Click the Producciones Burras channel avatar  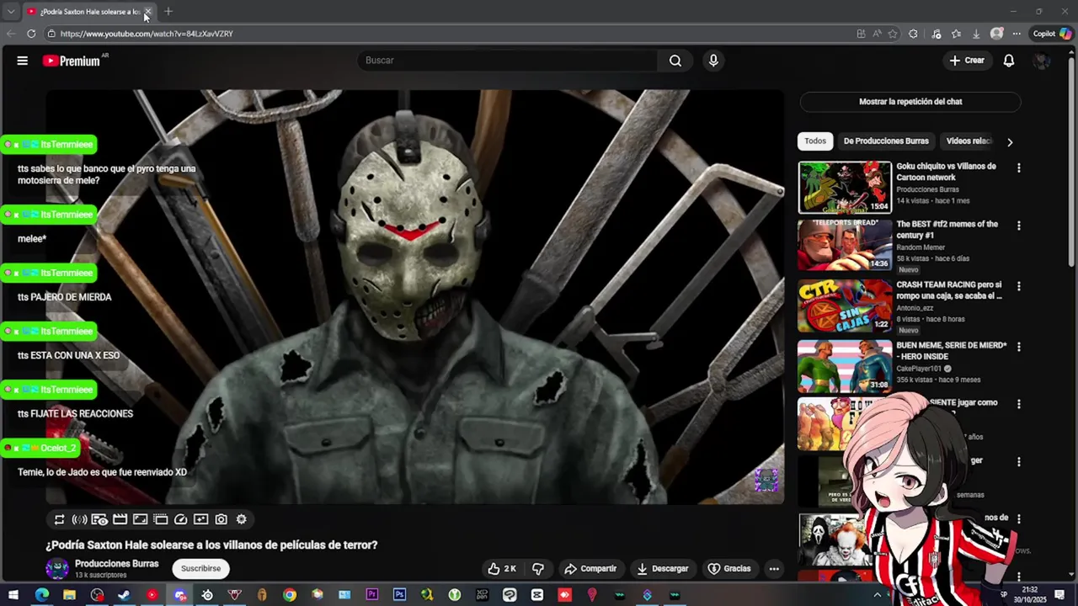[x=57, y=569]
